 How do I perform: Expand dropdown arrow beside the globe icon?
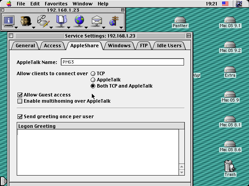pyautogui.click(x=86, y=28)
